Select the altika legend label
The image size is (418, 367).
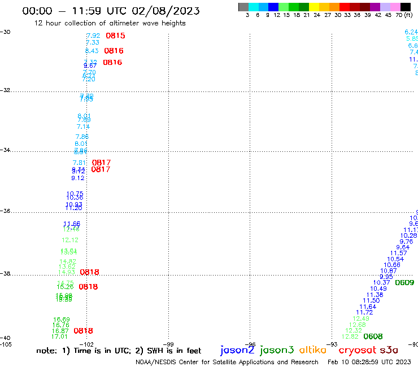[312, 350]
